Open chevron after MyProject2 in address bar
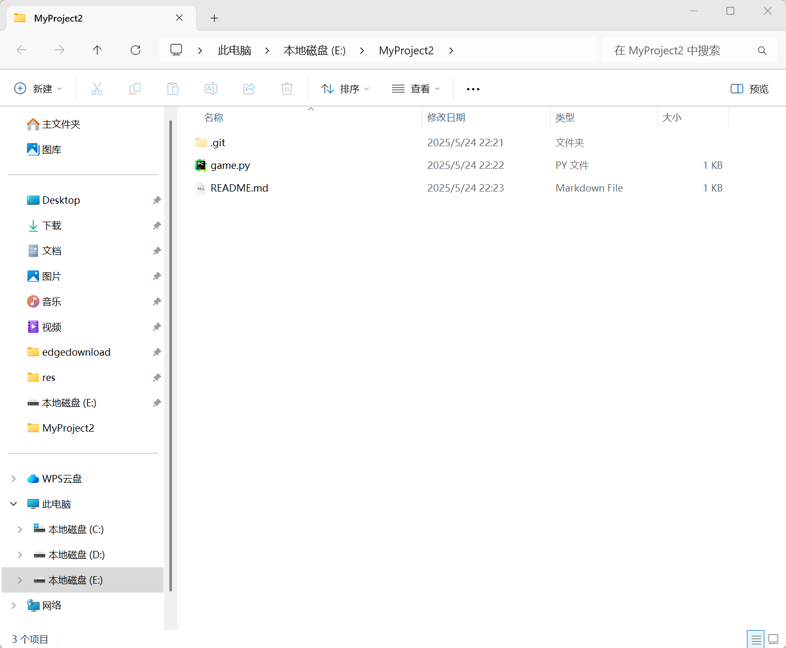 (x=451, y=51)
